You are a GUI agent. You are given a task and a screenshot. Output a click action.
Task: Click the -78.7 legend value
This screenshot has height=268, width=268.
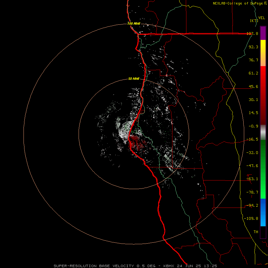(252, 192)
